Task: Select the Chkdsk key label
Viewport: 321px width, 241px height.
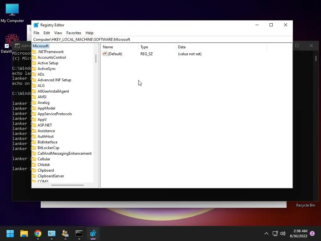Action: click(x=44, y=165)
